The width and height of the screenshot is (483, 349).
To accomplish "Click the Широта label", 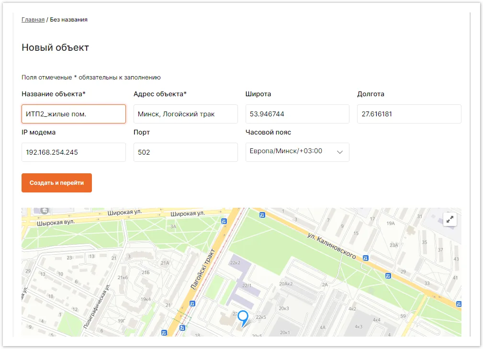I will pyautogui.click(x=258, y=94).
